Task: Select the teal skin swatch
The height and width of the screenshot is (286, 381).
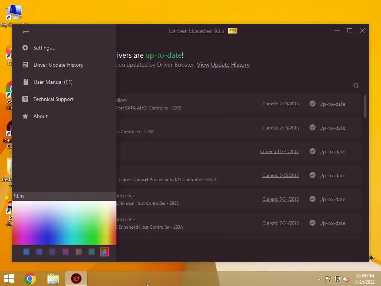Action: (92, 252)
